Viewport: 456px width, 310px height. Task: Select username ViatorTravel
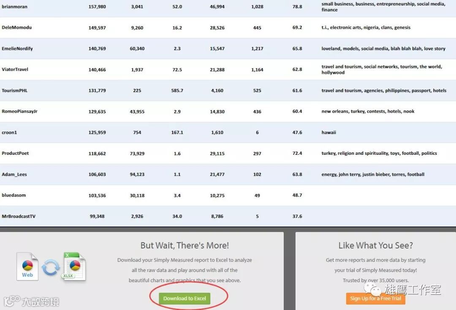pos(15,70)
